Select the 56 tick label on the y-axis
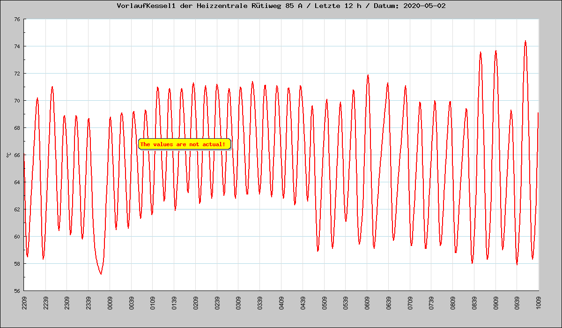The width and height of the screenshot is (562, 328). (x=17, y=291)
